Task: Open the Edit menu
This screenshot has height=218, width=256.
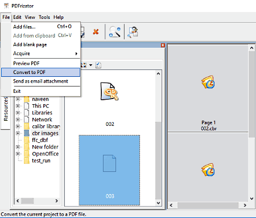Action: (x=17, y=17)
